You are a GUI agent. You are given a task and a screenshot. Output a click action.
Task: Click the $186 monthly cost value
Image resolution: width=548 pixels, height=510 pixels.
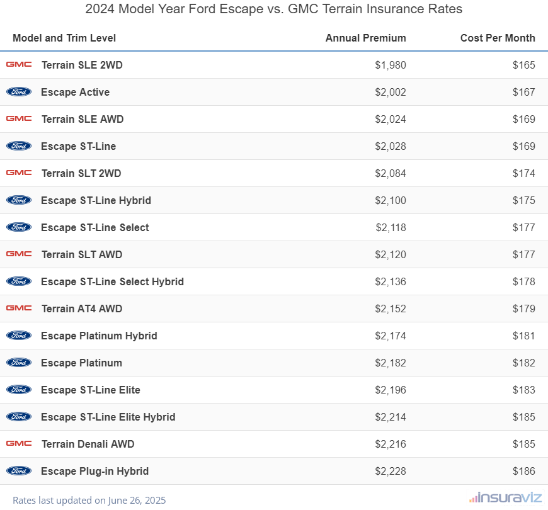pos(524,471)
